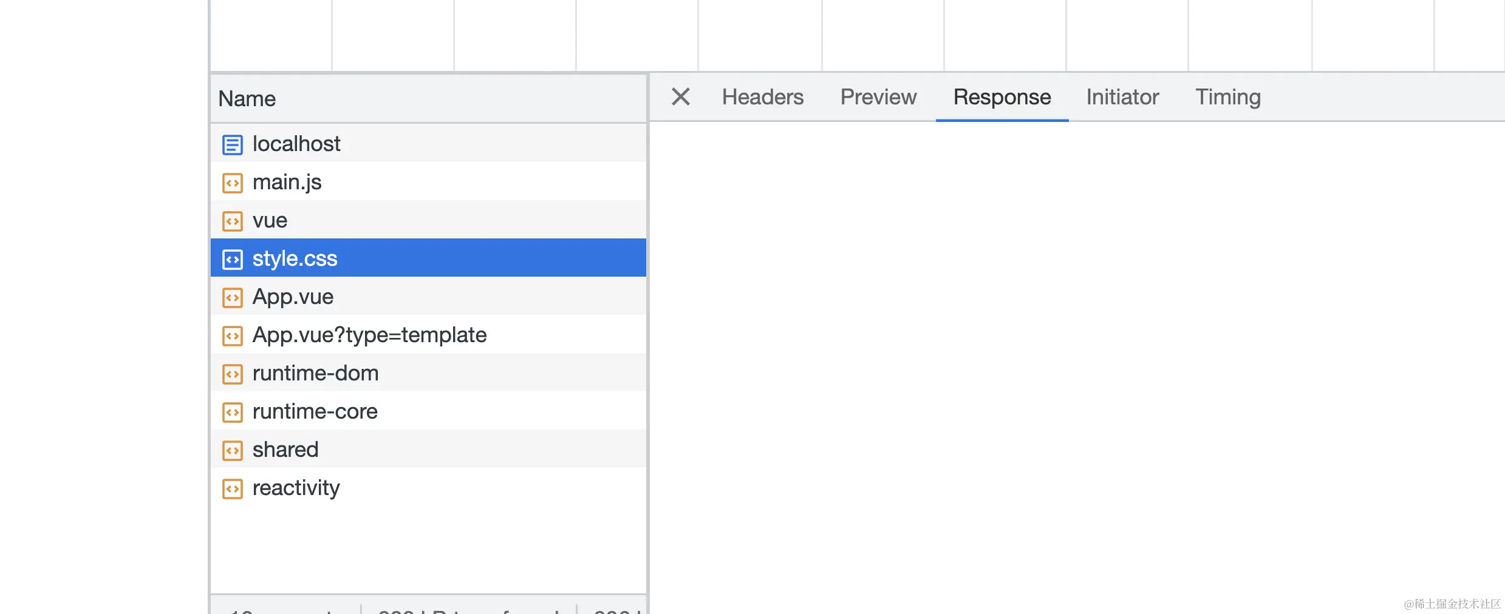Click the icon next to runtime-dom
Image resolution: width=1505 pixels, height=614 pixels.
[232, 374]
